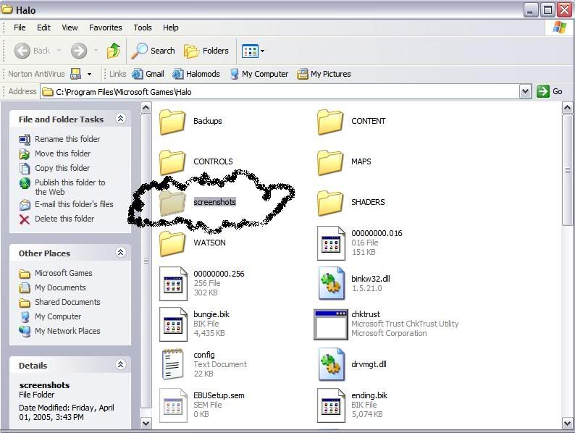This screenshot has width=575, height=433.
Task: Open the Views dropdown arrow
Action: pyautogui.click(x=262, y=51)
